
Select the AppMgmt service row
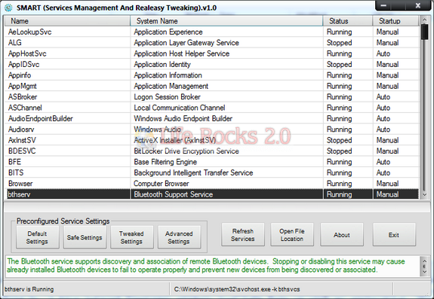(x=212, y=86)
